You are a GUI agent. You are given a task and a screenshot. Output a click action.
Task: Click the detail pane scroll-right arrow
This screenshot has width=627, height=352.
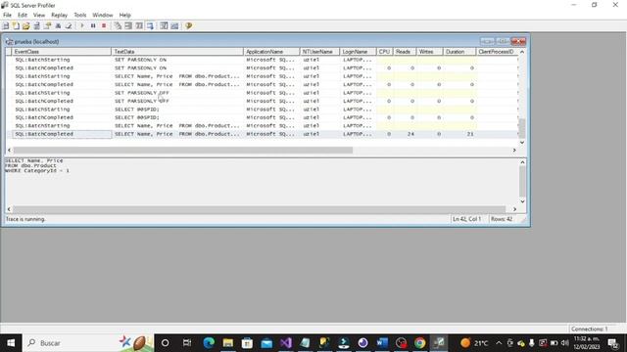coord(514,209)
